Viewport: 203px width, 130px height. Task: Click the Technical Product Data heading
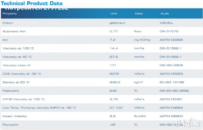31,3
